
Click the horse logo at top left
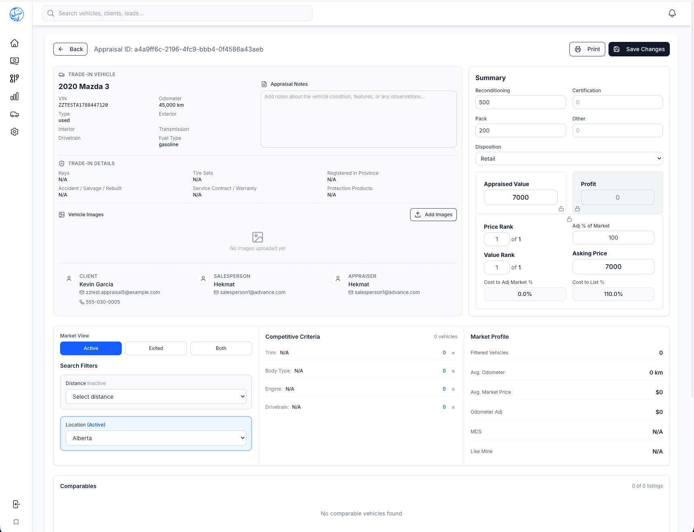17,14
